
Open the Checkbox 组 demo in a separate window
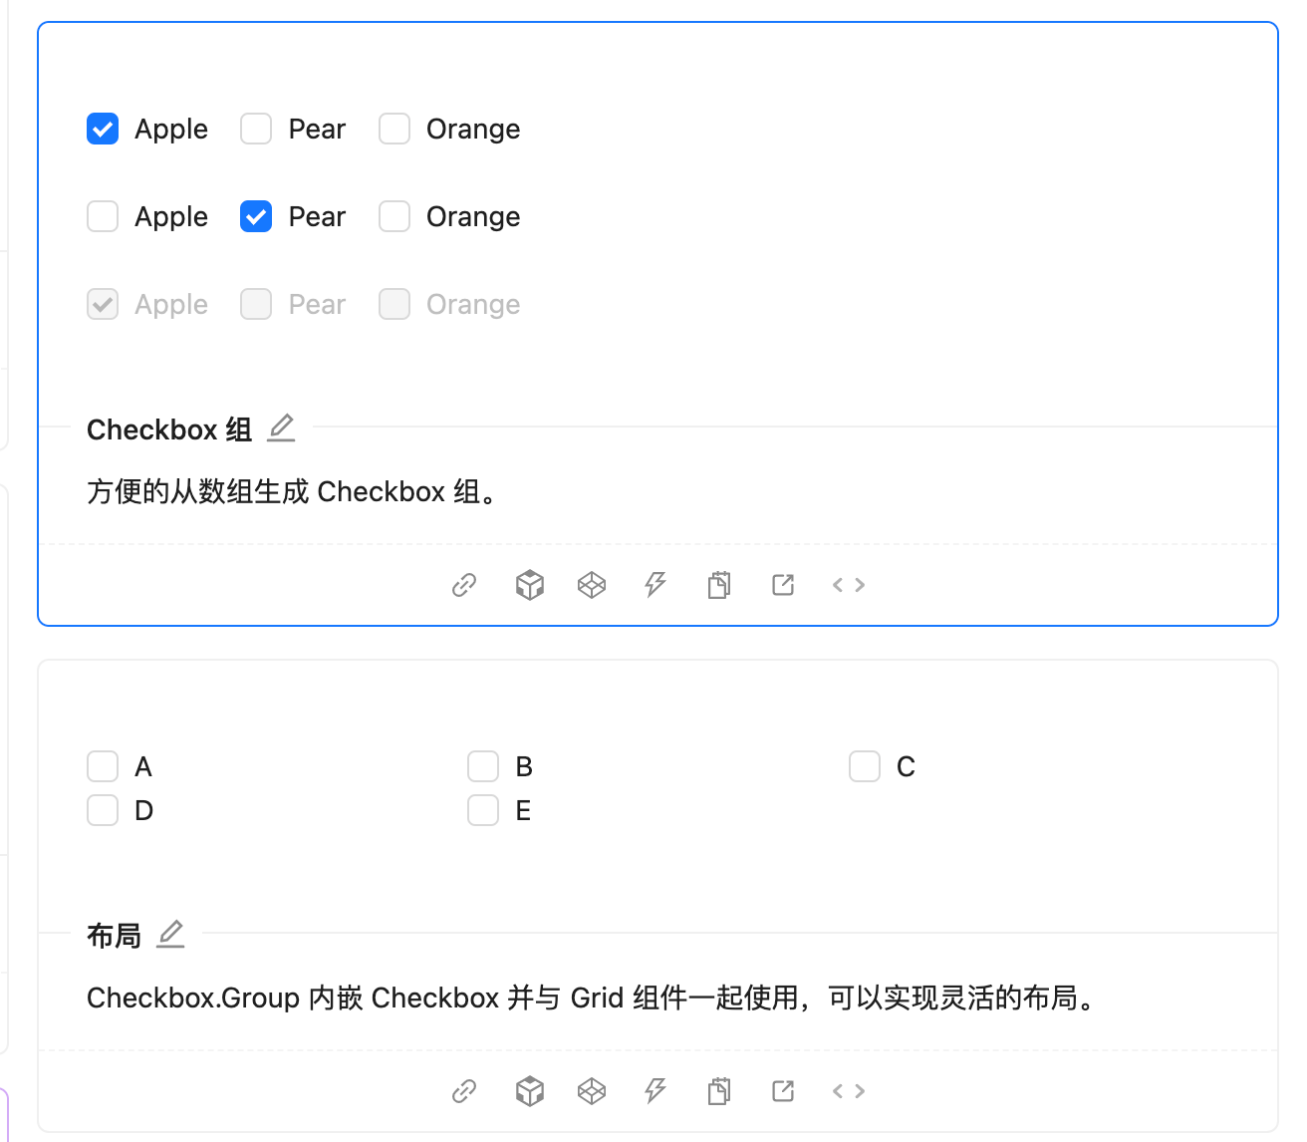(782, 585)
